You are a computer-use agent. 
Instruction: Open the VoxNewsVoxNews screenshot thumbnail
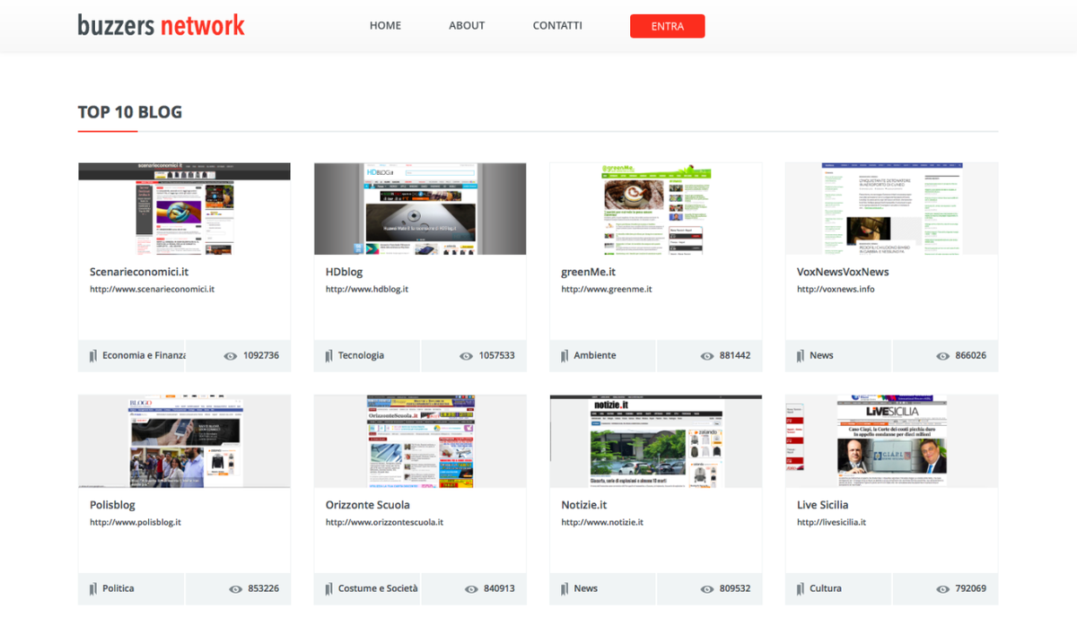coord(891,209)
